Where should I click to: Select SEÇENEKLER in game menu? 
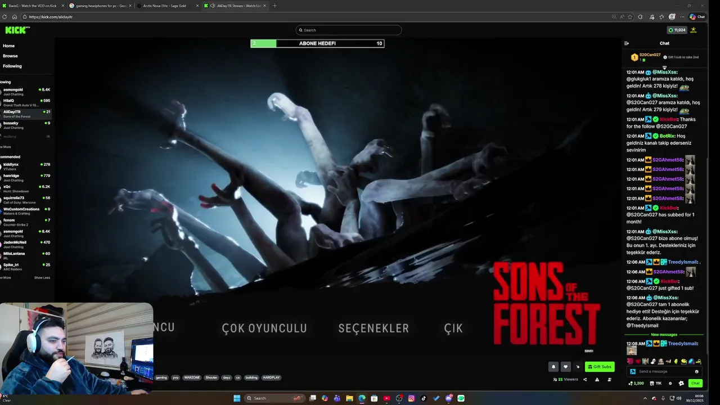(x=373, y=328)
